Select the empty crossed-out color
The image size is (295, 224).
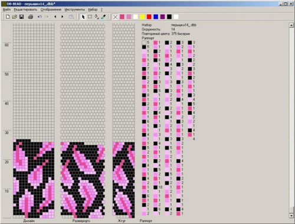(x=115, y=17)
